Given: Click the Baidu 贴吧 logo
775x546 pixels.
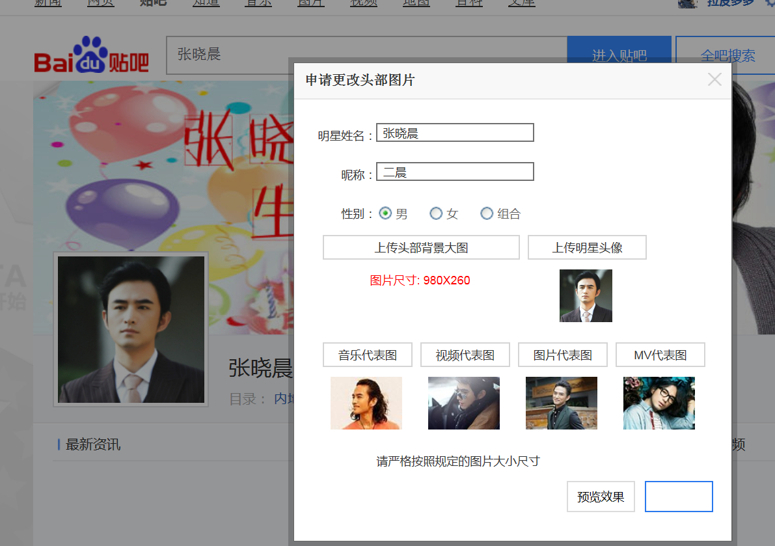Looking at the screenshot, I should coord(92,55).
